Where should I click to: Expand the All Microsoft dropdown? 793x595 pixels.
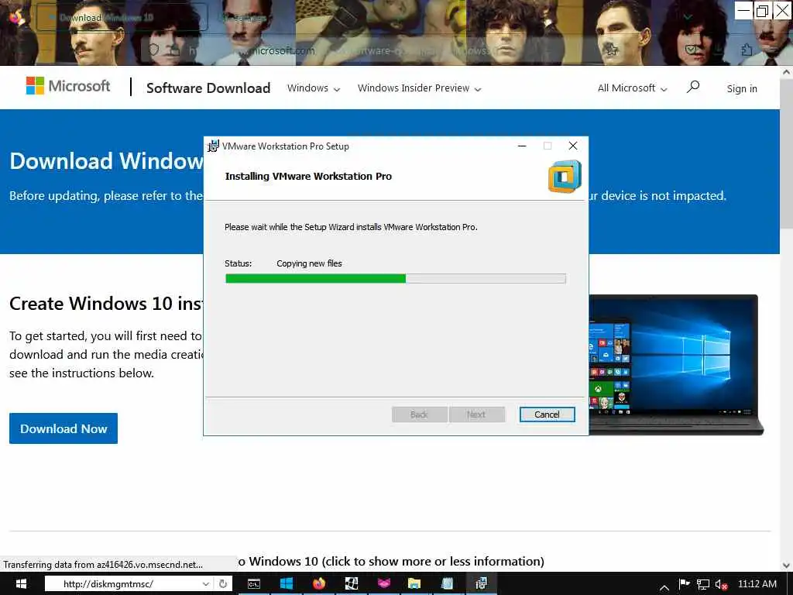click(x=632, y=88)
